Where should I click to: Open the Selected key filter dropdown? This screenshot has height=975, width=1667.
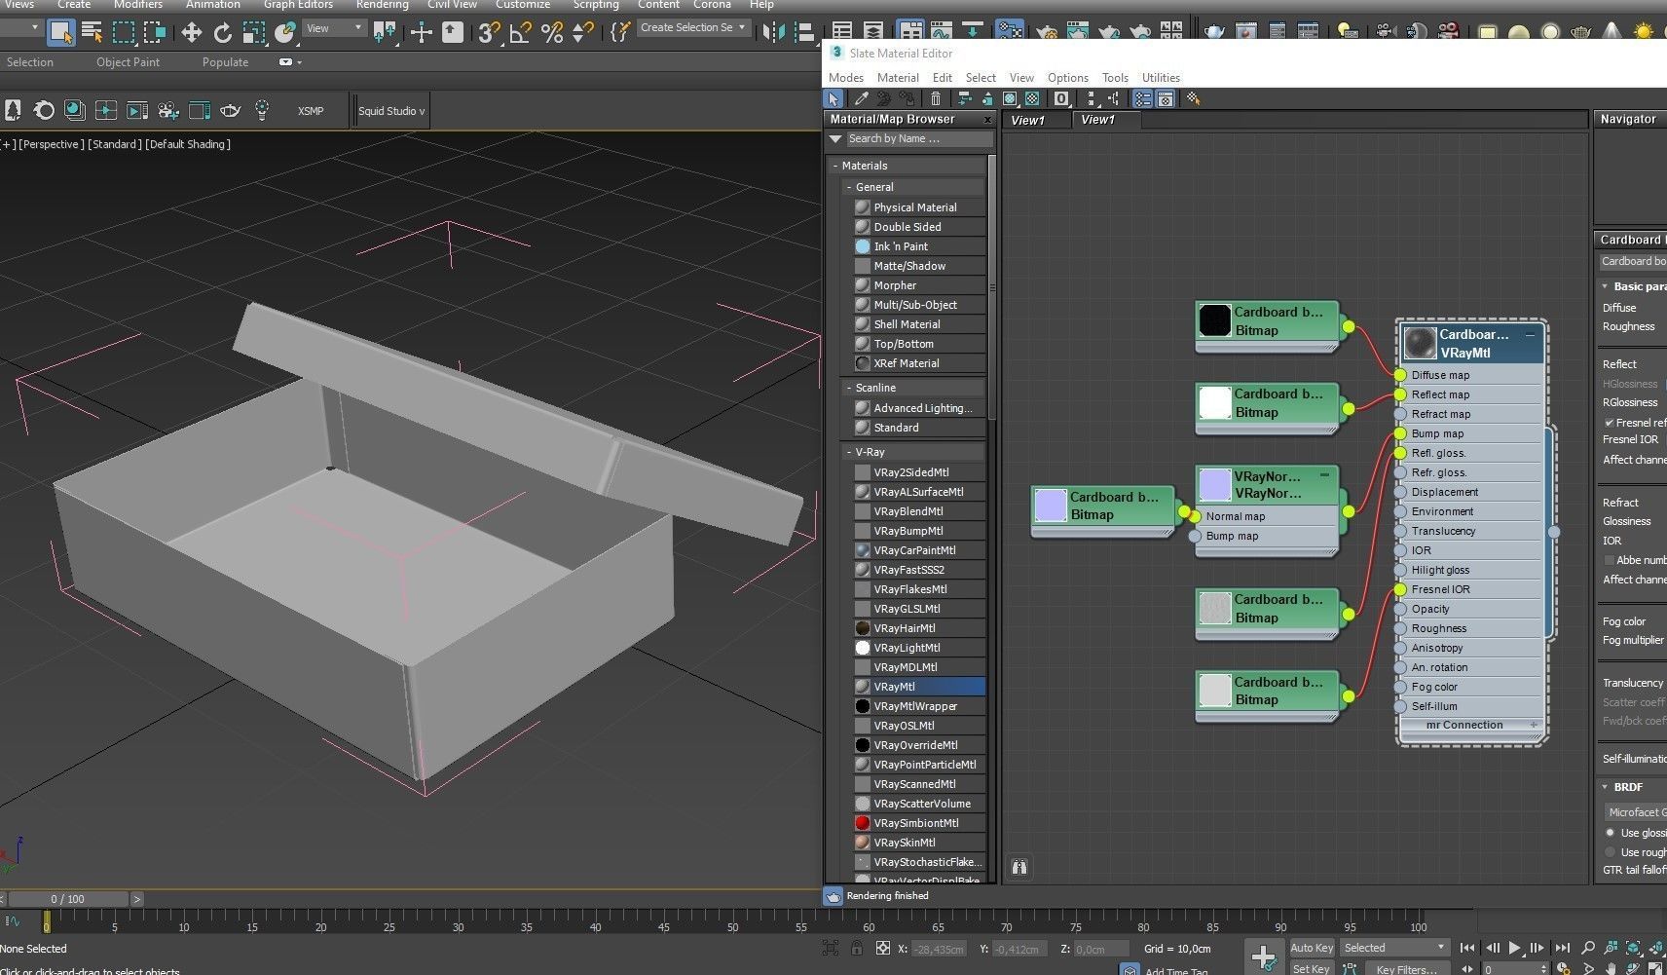coord(1394,948)
